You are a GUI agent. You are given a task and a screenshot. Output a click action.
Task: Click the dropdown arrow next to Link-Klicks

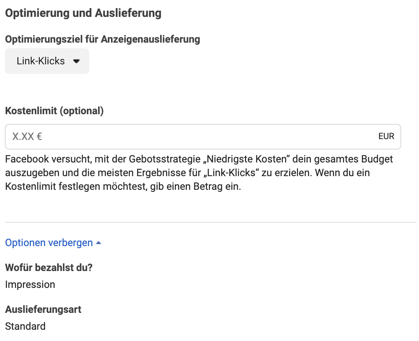76,61
